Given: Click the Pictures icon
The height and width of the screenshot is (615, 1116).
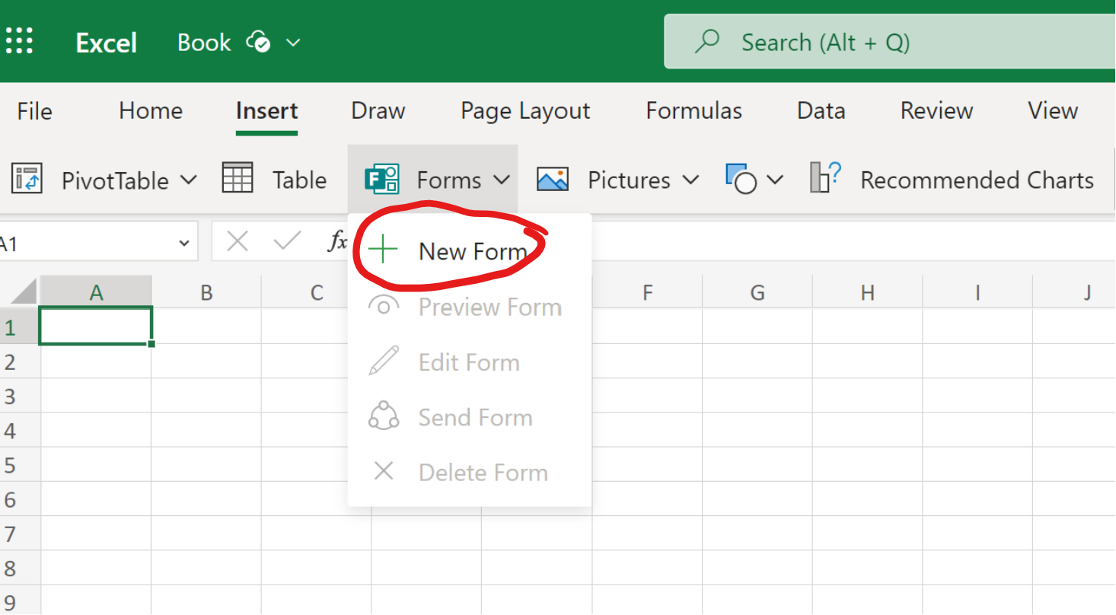Looking at the screenshot, I should (553, 180).
